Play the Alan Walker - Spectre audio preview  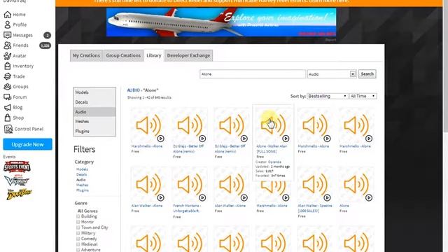(327, 197)
